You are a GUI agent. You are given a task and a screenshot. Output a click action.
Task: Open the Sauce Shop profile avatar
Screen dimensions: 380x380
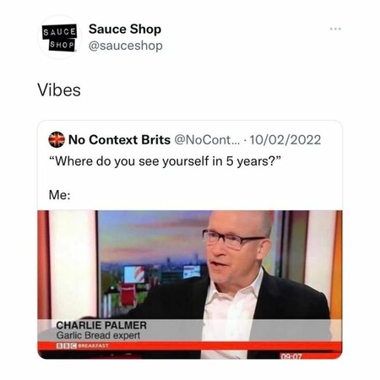(x=60, y=37)
